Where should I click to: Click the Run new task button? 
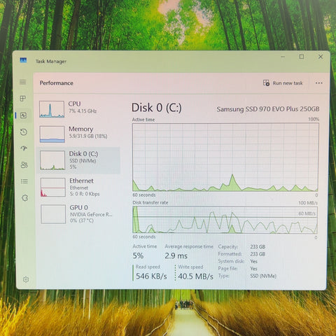(x=283, y=83)
